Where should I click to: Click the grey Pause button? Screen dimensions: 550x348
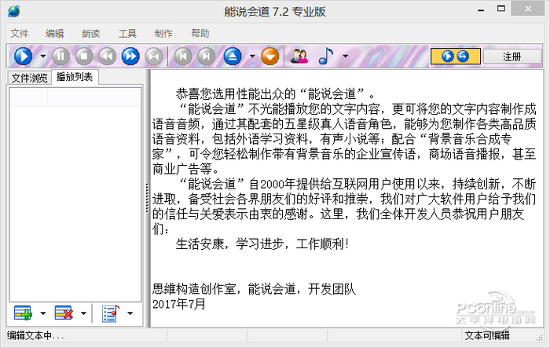(x=60, y=56)
